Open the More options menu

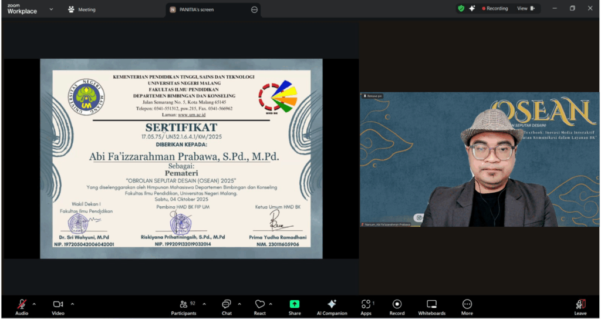(x=467, y=304)
